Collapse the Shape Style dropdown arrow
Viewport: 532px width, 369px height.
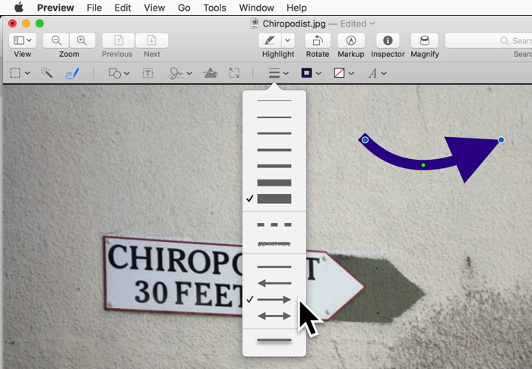(x=286, y=73)
